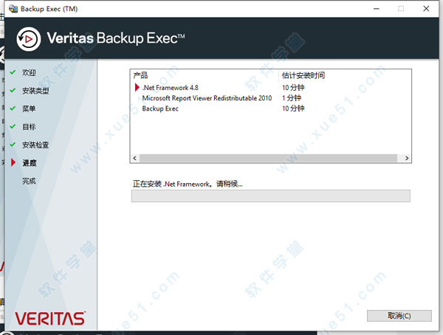Select the 目标 step in sidebar
The width and height of the screenshot is (443, 335).
coord(29,127)
